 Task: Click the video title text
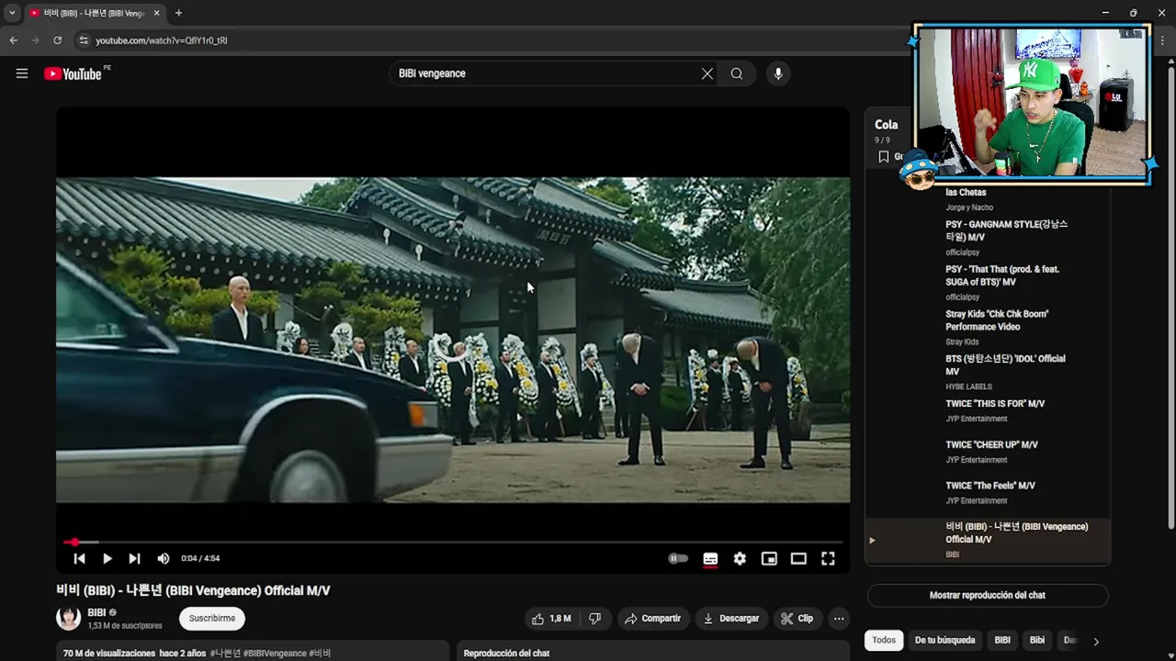coord(193,590)
